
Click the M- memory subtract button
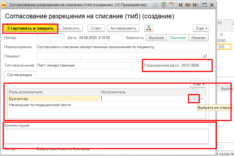click(x=196, y=5)
